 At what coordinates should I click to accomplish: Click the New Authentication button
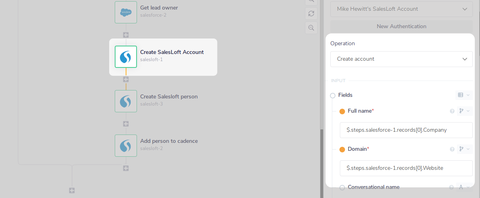[x=401, y=27]
